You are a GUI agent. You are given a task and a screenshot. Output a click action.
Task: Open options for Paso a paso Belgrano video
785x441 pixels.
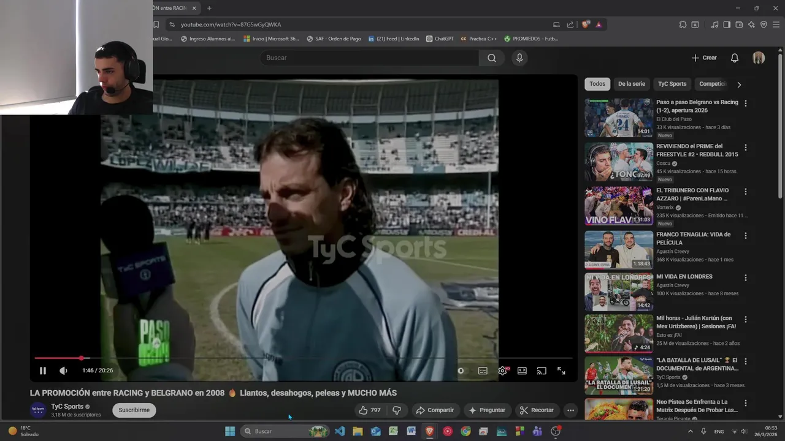pyautogui.click(x=746, y=104)
